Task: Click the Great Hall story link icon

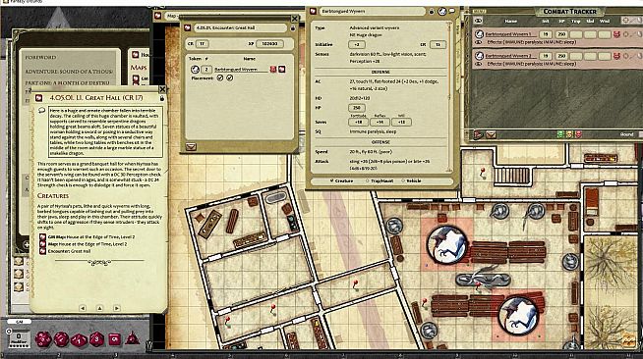Action: click(39, 98)
